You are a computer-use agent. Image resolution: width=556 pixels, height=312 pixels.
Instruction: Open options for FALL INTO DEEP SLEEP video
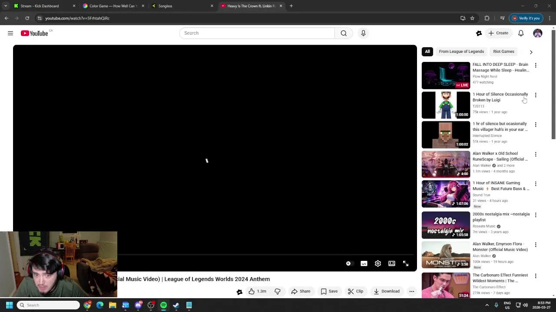pos(536,65)
